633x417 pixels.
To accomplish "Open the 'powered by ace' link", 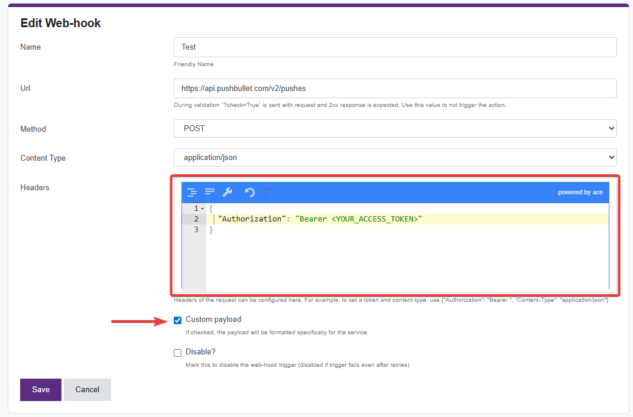I will click(x=580, y=193).
